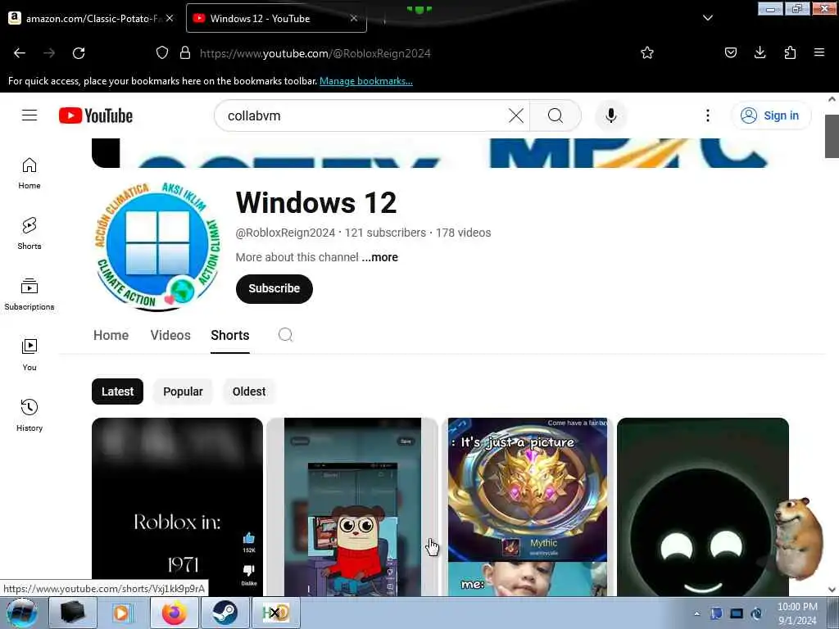Select the Oldest sort chip

point(249,391)
